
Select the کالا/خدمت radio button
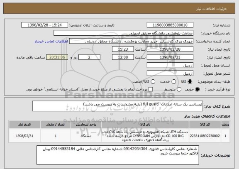(153, 82)
